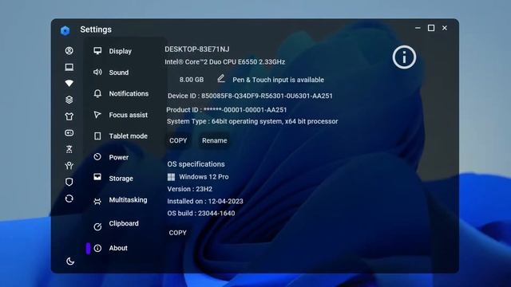Click the Installed on : 12-04-2023 text

(205, 201)
